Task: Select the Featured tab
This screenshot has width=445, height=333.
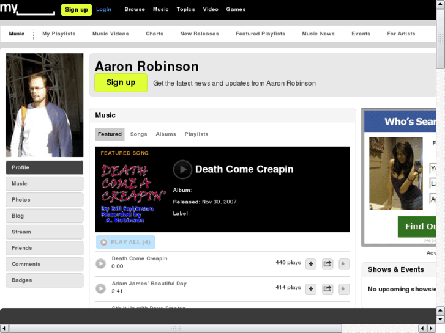Action: coord(110,134)
